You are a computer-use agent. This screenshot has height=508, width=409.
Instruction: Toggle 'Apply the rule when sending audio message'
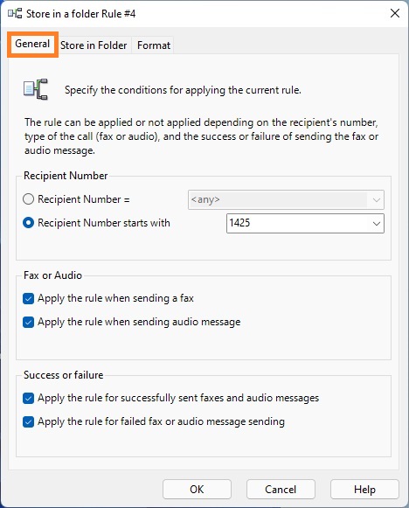coord(29,322)
